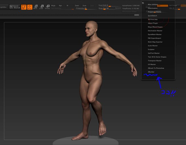This screenshot has width=186, height=145.
Task: Adjust the Draw Size slider
Action: click(x=106, y=8)
